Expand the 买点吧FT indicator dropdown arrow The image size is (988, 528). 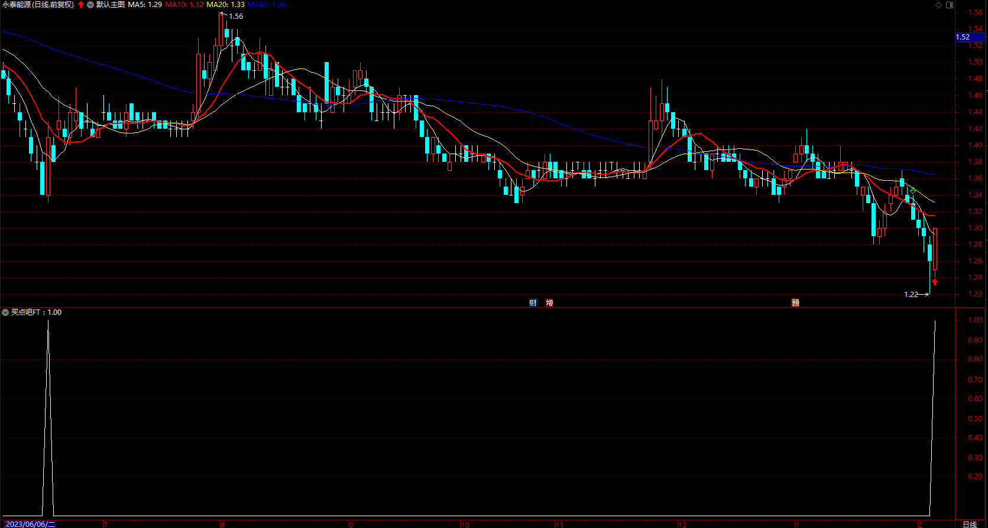click(x=5, y=312)
